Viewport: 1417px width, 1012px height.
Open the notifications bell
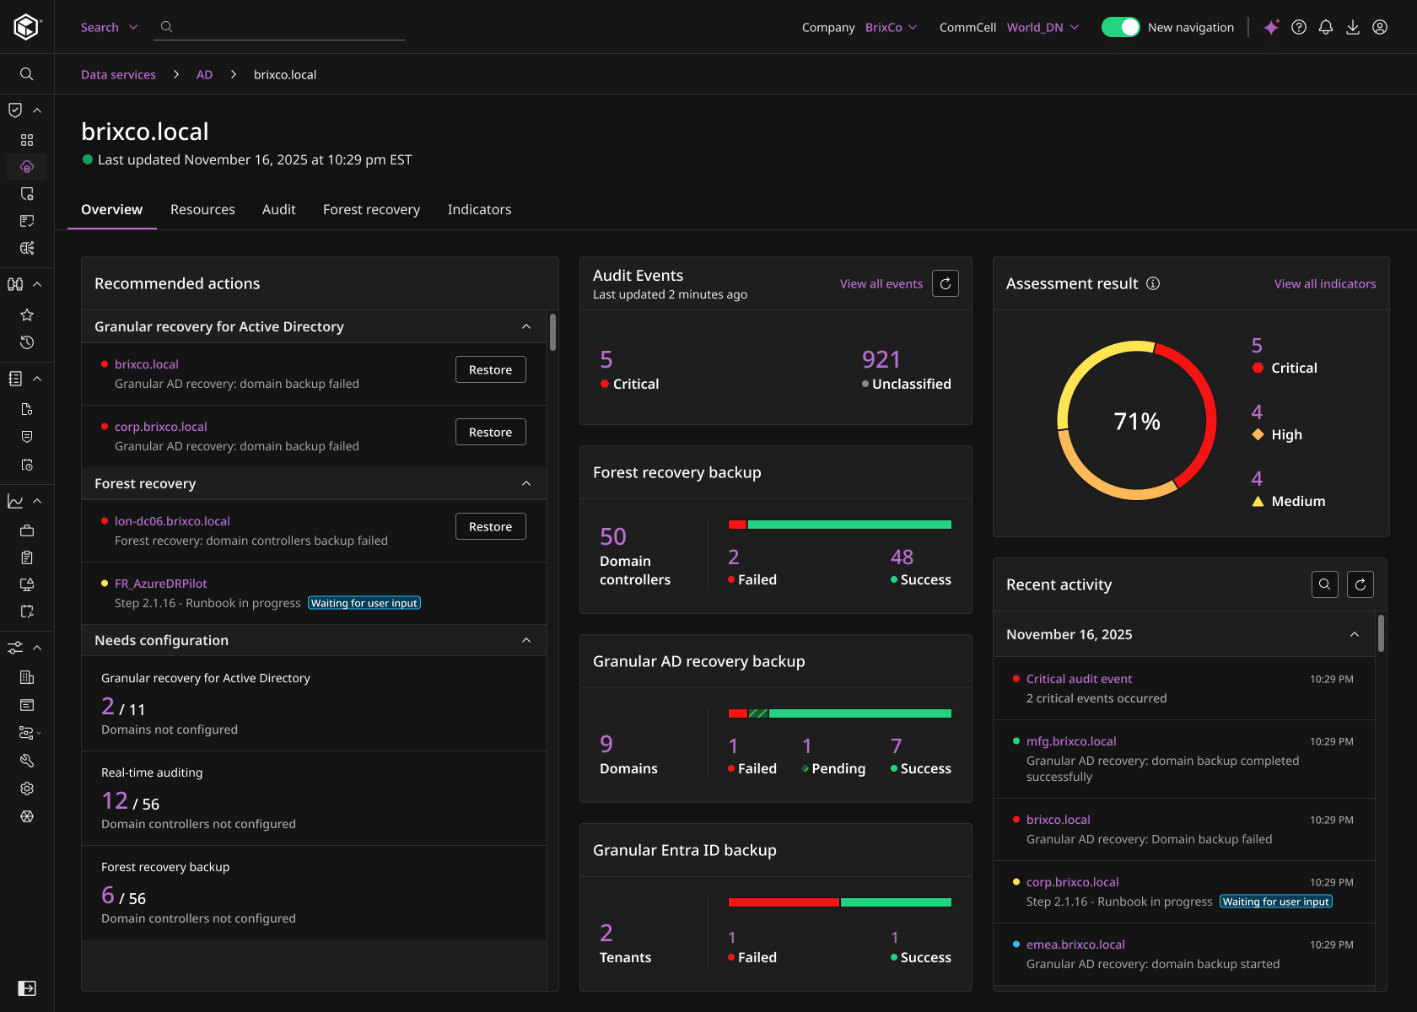click(1326, 27)
